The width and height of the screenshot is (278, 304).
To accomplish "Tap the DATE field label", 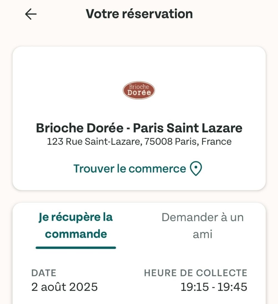I will pyautogui.click(x=44, y=273).
